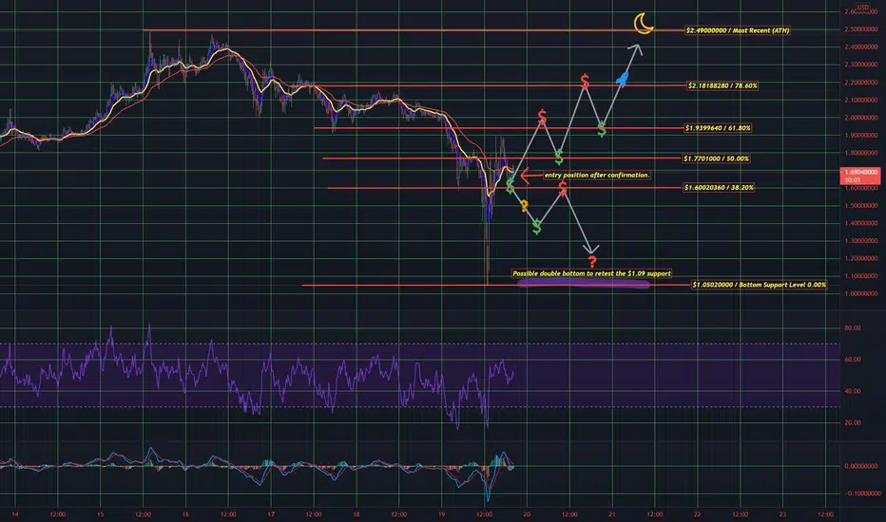This screenshot has height=522, width=886.
Task: Click the green dollar sign on the 61.80% line
Action: (x=602, y=129)
